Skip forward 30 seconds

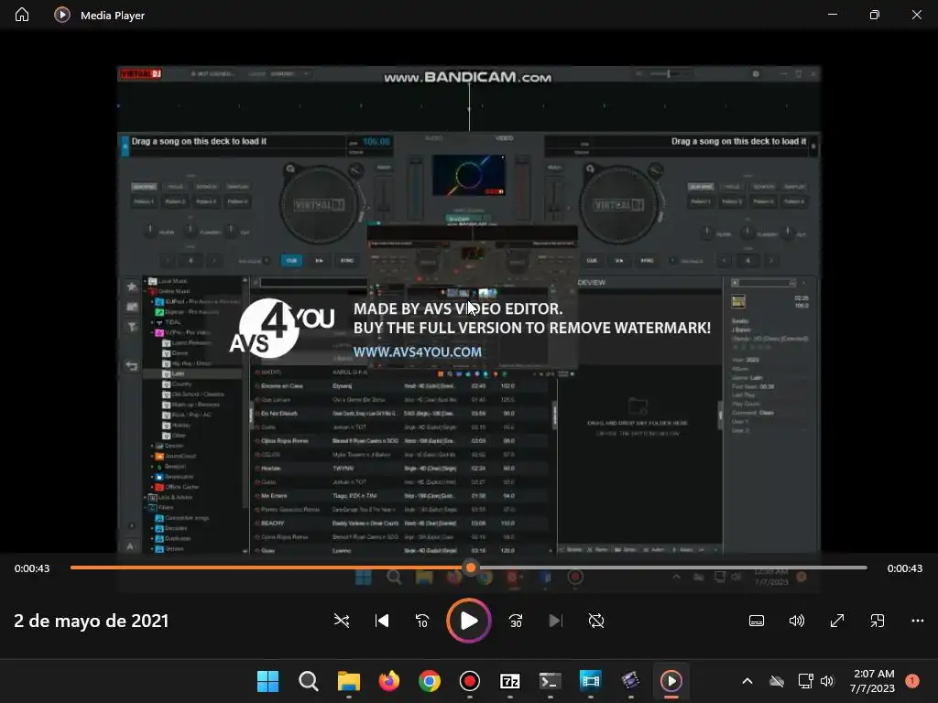516,621
